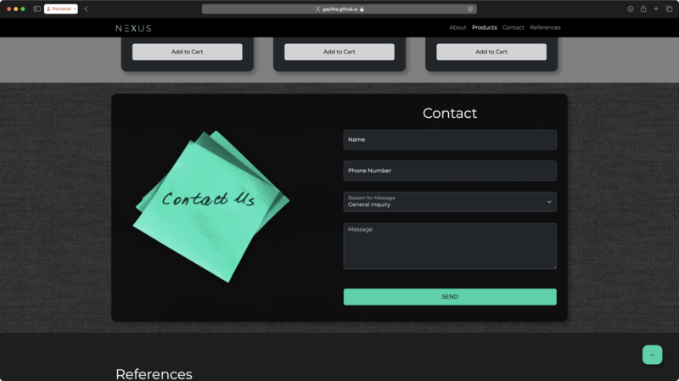Click the NEXUS logo
The width and height of the screenshot is (679, 381).
point(133,28)
